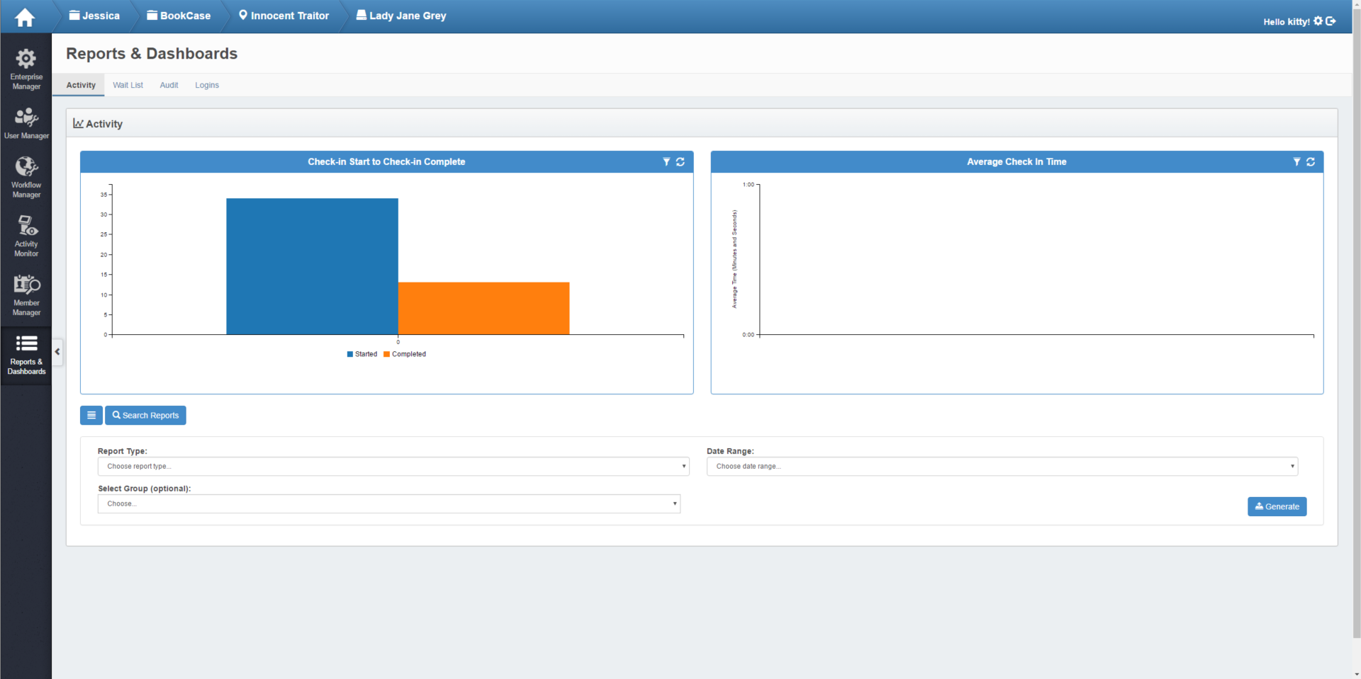Image resolution: width=1361 pixels, height=679 pixels.
Task: Toggle the Started series in chart legend
Action: tap(362, 354)
